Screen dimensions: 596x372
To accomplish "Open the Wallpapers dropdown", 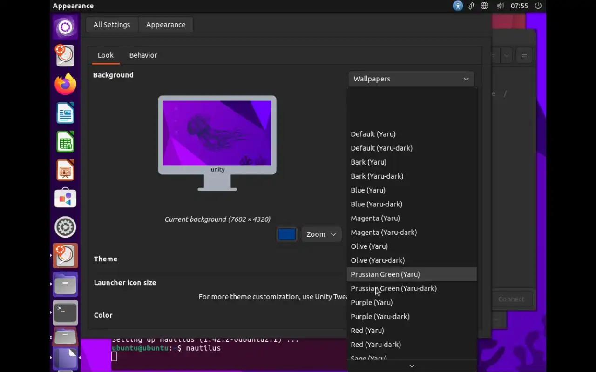I will (411, 79).
